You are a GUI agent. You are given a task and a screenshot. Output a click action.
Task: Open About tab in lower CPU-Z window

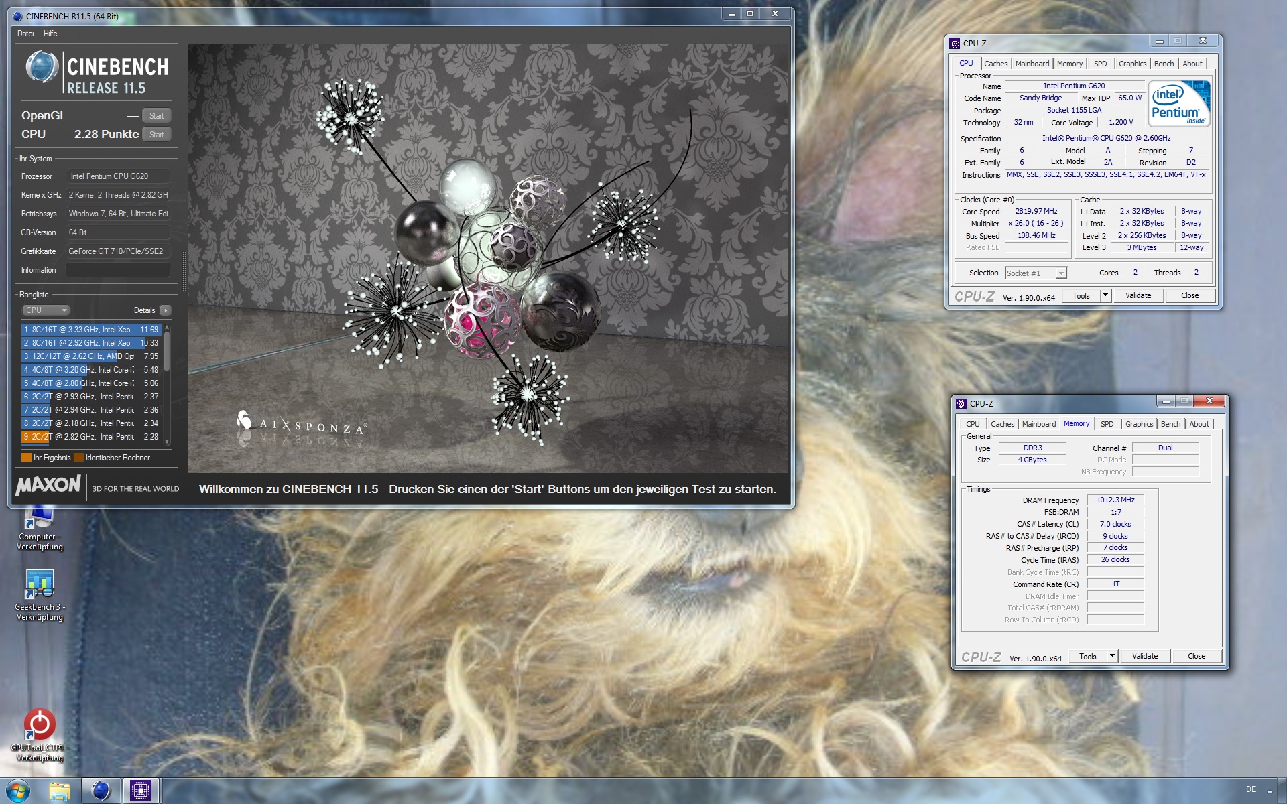pyautogui.click(x=1199, y=424)
